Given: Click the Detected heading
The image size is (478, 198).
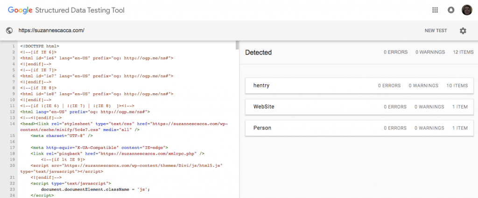Looking at the screenshot, I should (x=258, y=52).
